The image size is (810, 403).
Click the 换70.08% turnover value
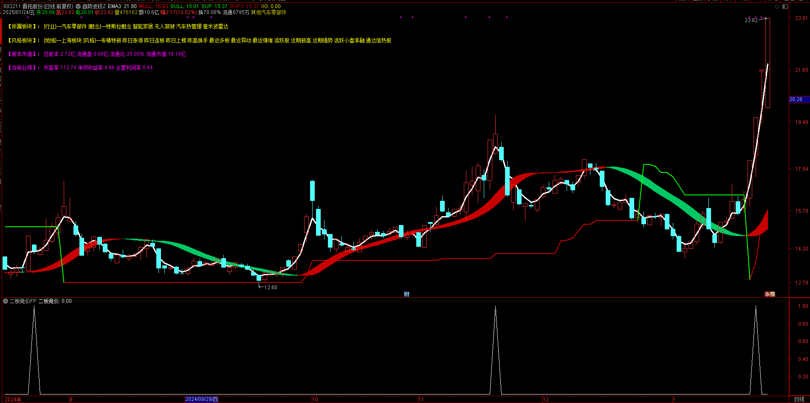point(209,12)
